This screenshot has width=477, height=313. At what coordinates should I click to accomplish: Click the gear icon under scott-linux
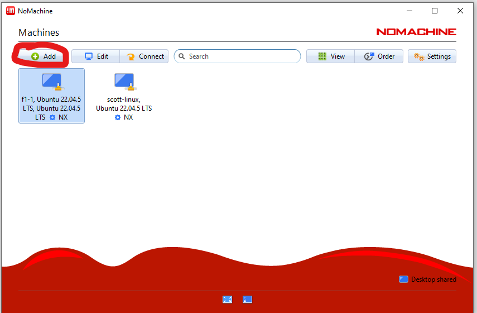click(x=118, y=117)
